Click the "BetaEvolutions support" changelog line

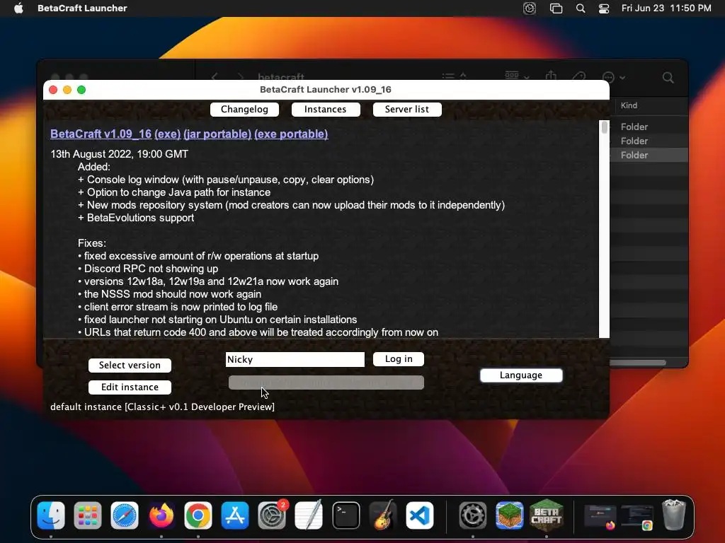pyautogui.click(x=136, y=218)
